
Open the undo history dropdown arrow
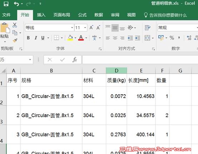[22, 4]
